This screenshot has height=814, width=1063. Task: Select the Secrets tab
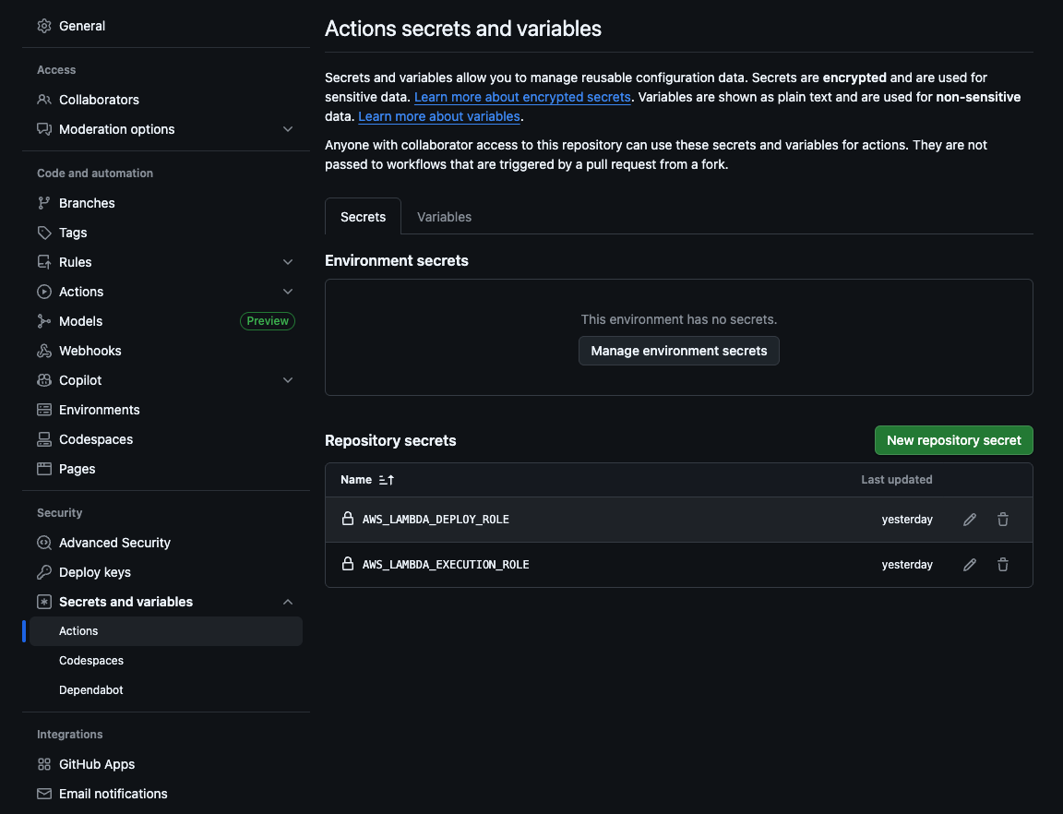click(x=363, y=216)
